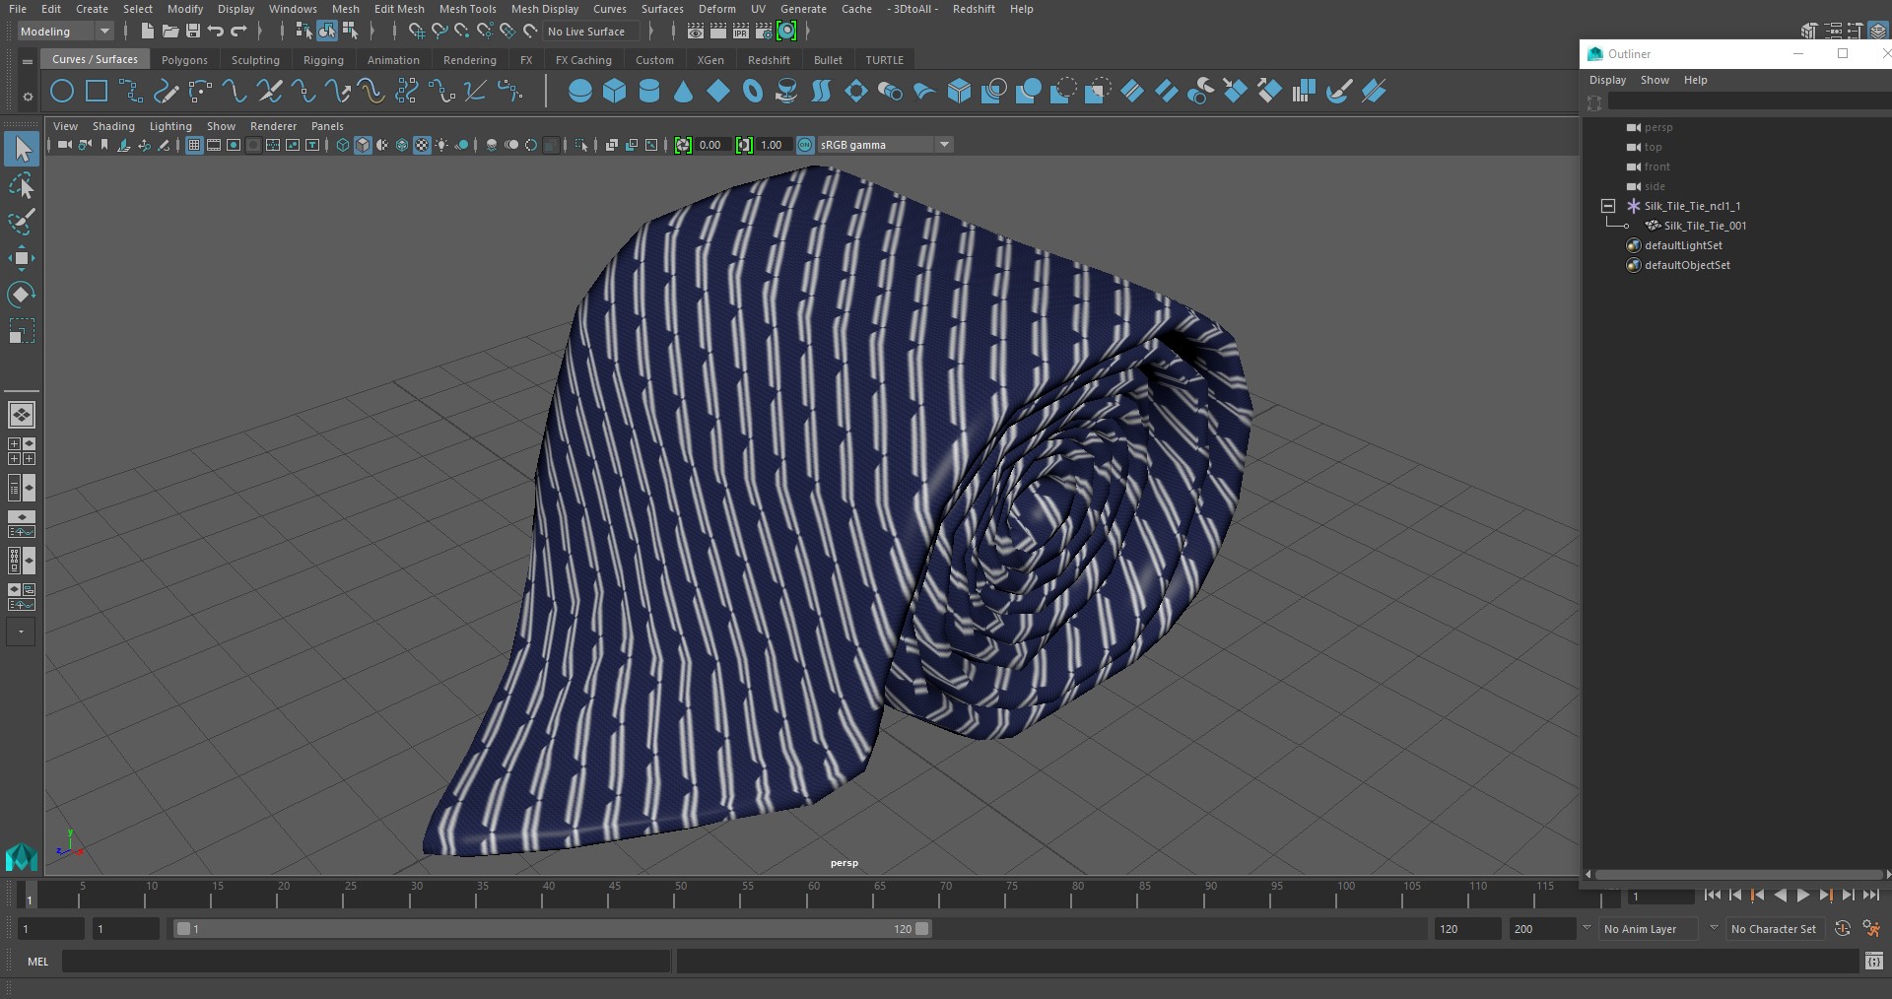Create a NURBS cone from the shelf
The height and width of the screenshot is (999, 1892).
point(684,92)
